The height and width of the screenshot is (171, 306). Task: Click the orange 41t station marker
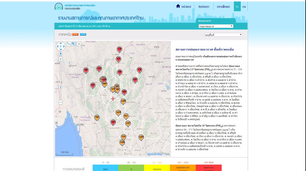pyautogui.click(x=124, y=137)
